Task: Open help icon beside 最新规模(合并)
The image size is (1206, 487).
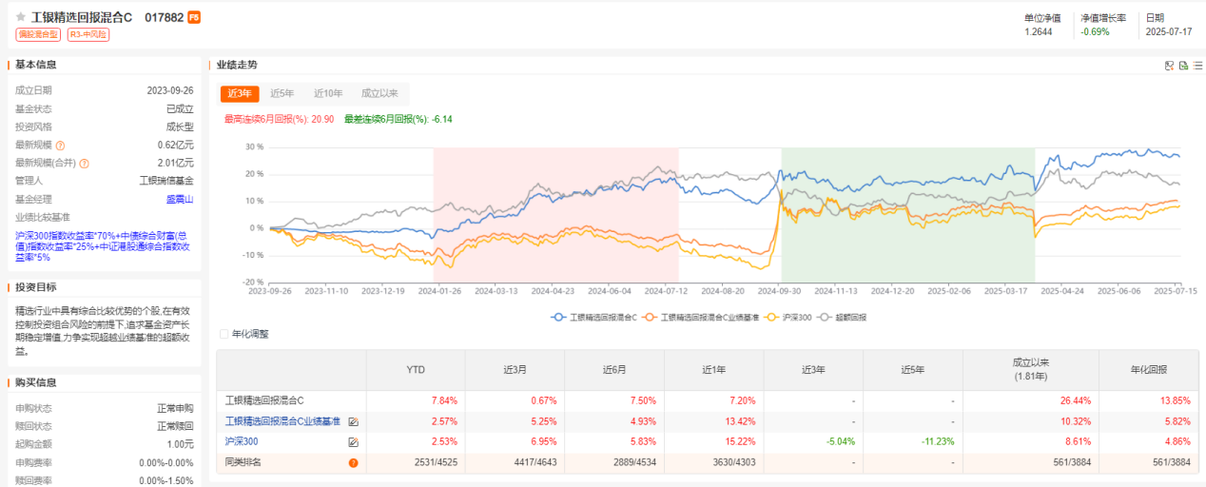Action: pyautogui.click(x=84, y=164)
